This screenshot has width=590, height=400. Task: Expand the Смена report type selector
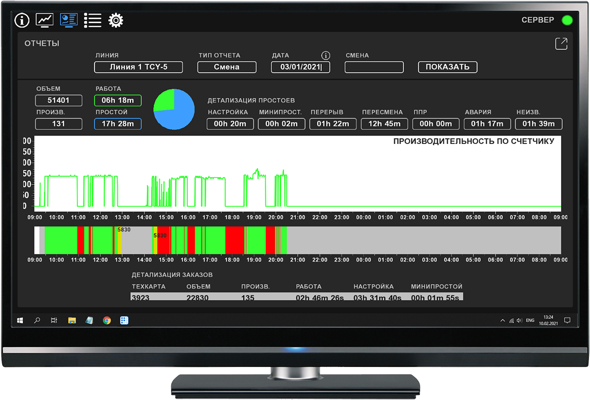pyautogui.click(x=227, y=67)
